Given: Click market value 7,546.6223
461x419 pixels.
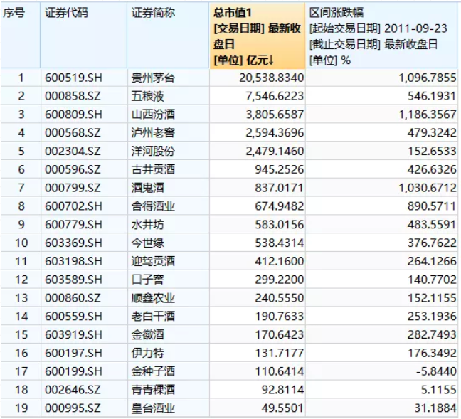Looking at the screenshot, I should point(275,96).
